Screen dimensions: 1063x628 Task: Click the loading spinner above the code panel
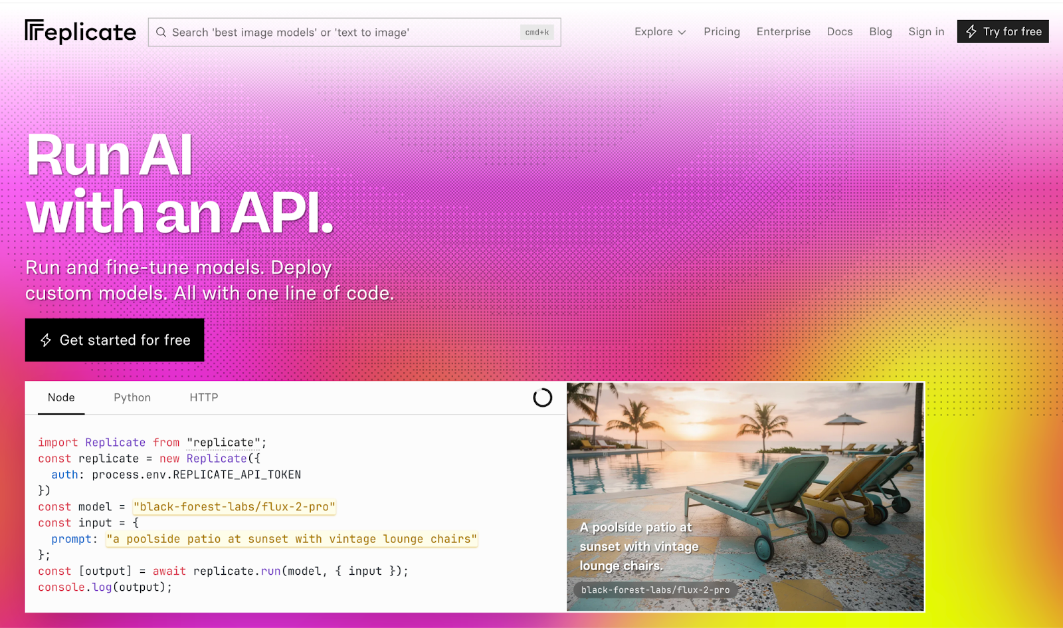click(x=542, y=397)
